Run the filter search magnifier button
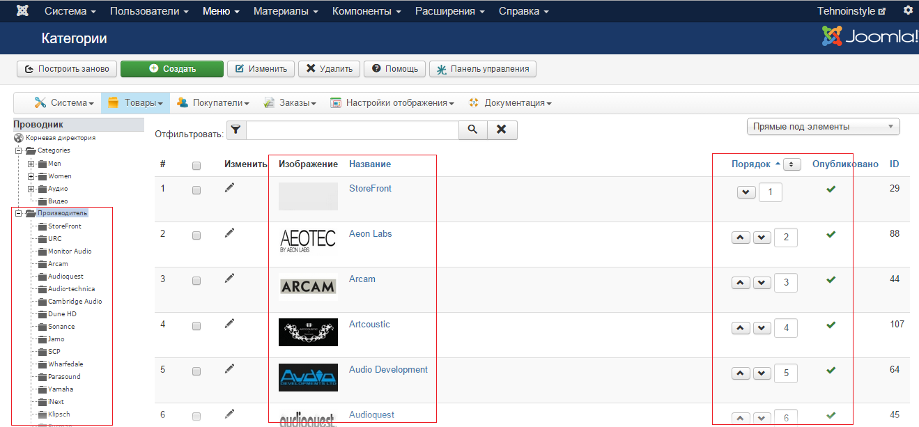Screen dimensions: 919x427 point(472,130)
